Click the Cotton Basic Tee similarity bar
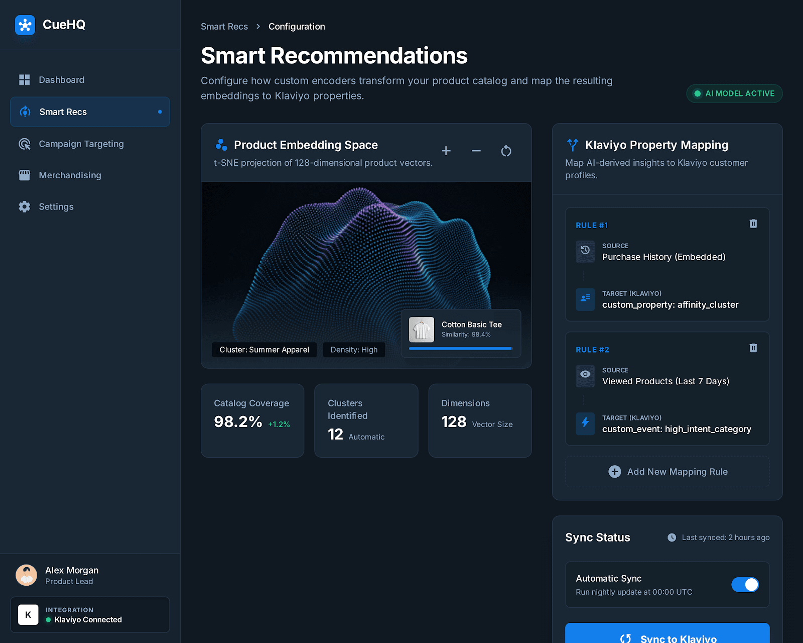 coord(460,347)
